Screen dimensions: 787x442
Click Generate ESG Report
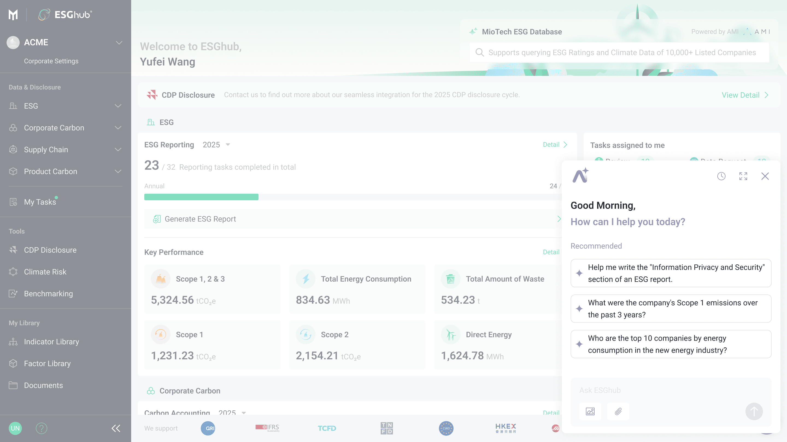pos(353,219)
